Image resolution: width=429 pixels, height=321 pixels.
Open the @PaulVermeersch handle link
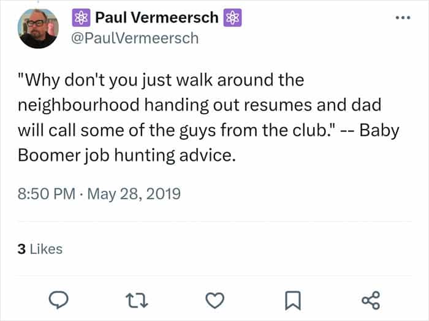point(135,38)
